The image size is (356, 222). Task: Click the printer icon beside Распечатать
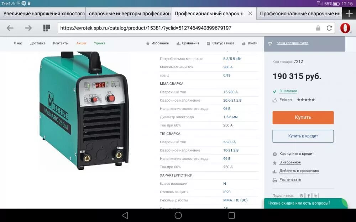[x=275, y=180]
